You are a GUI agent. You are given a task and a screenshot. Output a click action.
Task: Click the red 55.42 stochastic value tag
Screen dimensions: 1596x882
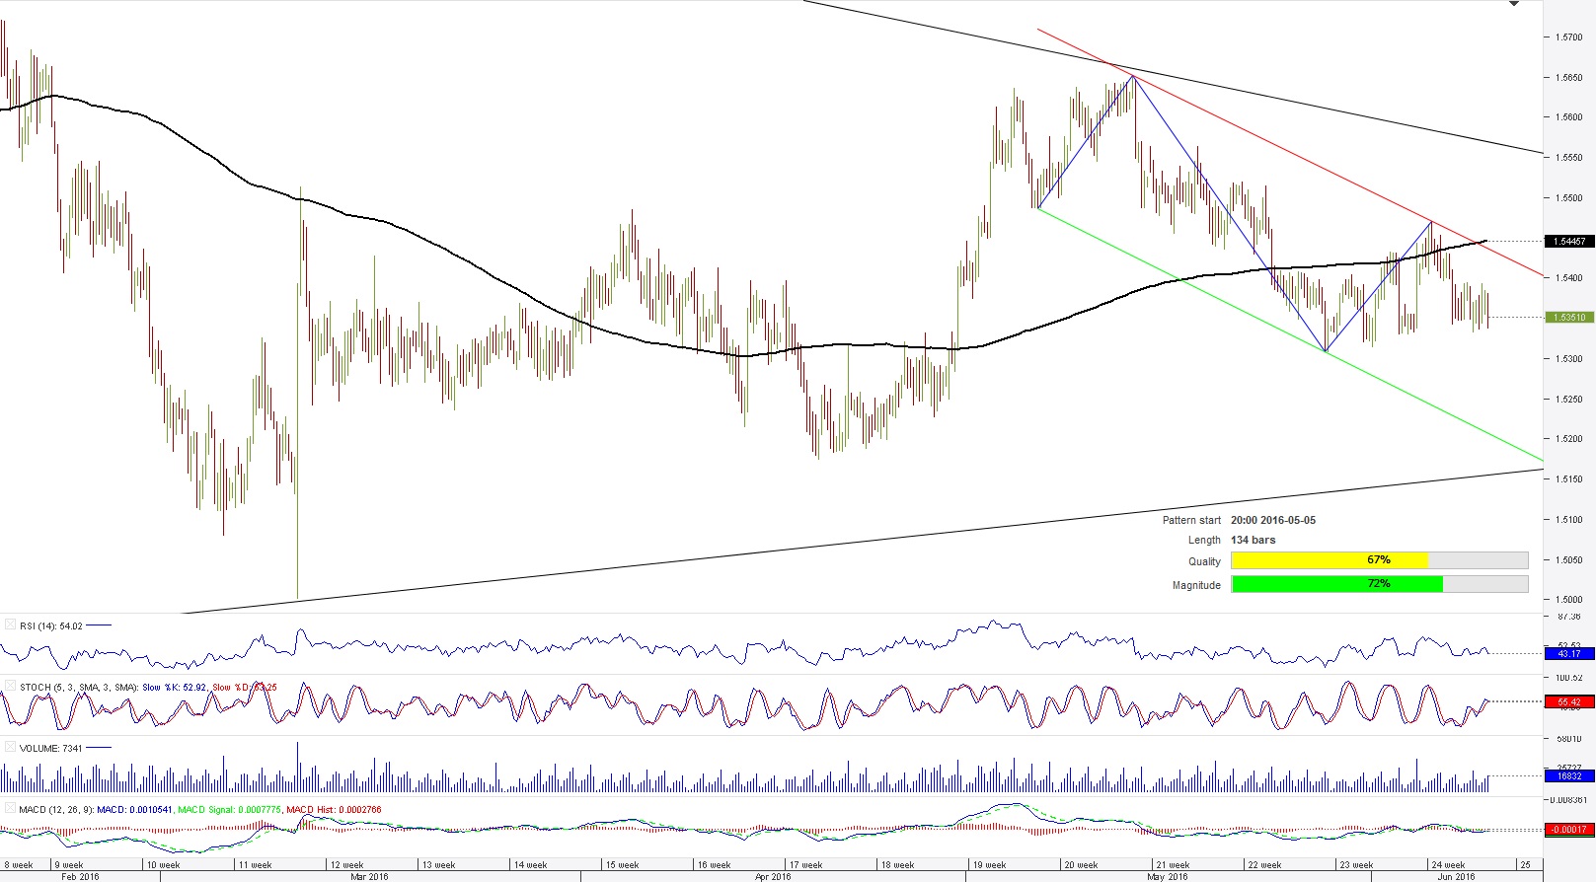click(x=1569, y=701)
